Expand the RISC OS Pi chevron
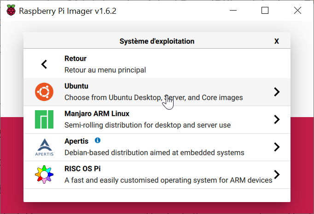 [x=277, y=175]
